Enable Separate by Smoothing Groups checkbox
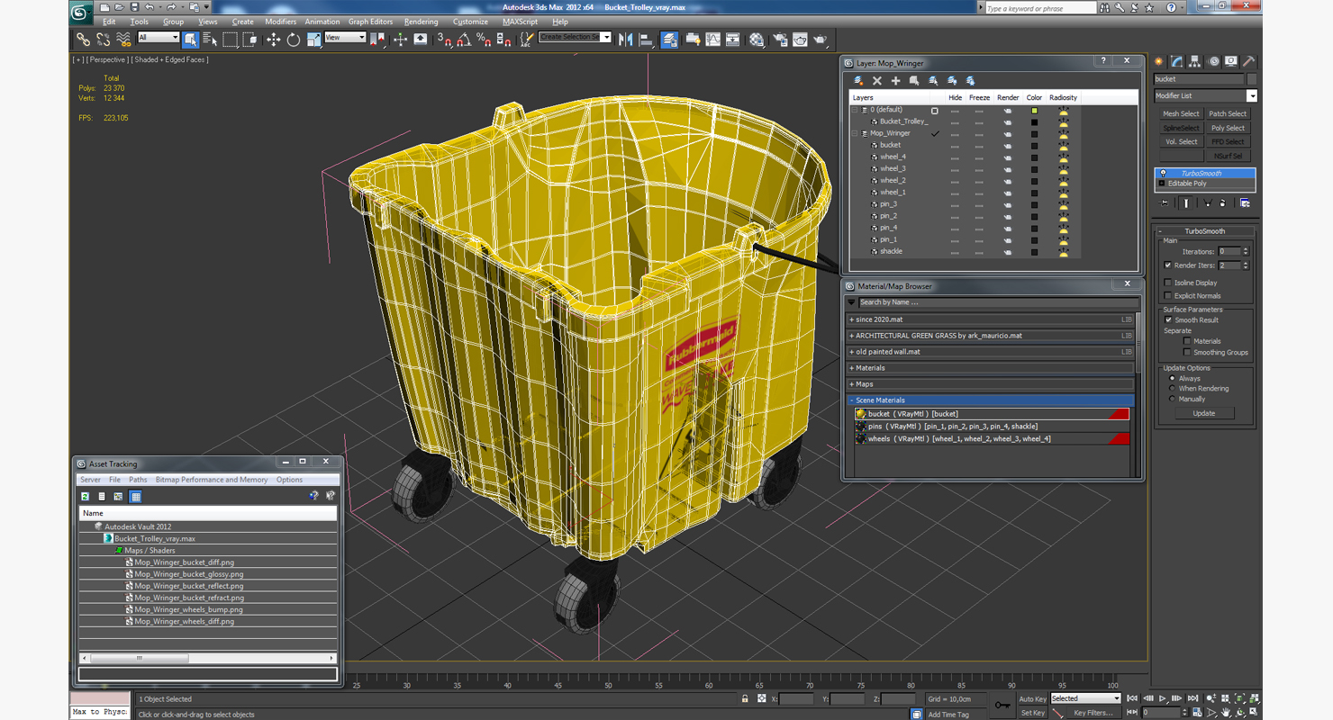 click(x=1187, y=352)
